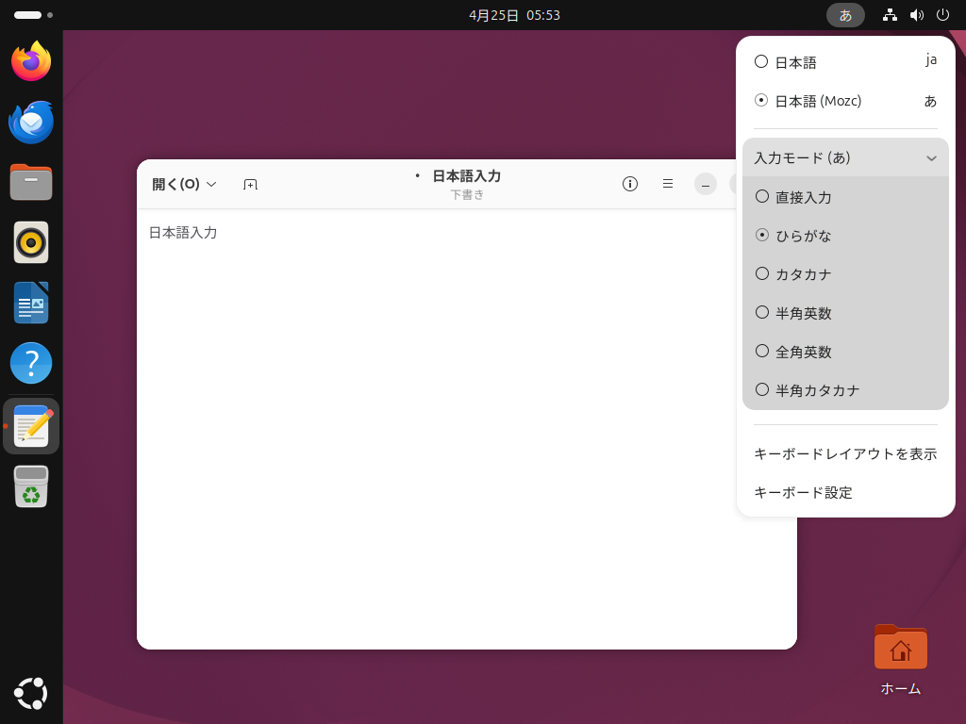Open キーボード設定 menu entry

coord(803,492)
